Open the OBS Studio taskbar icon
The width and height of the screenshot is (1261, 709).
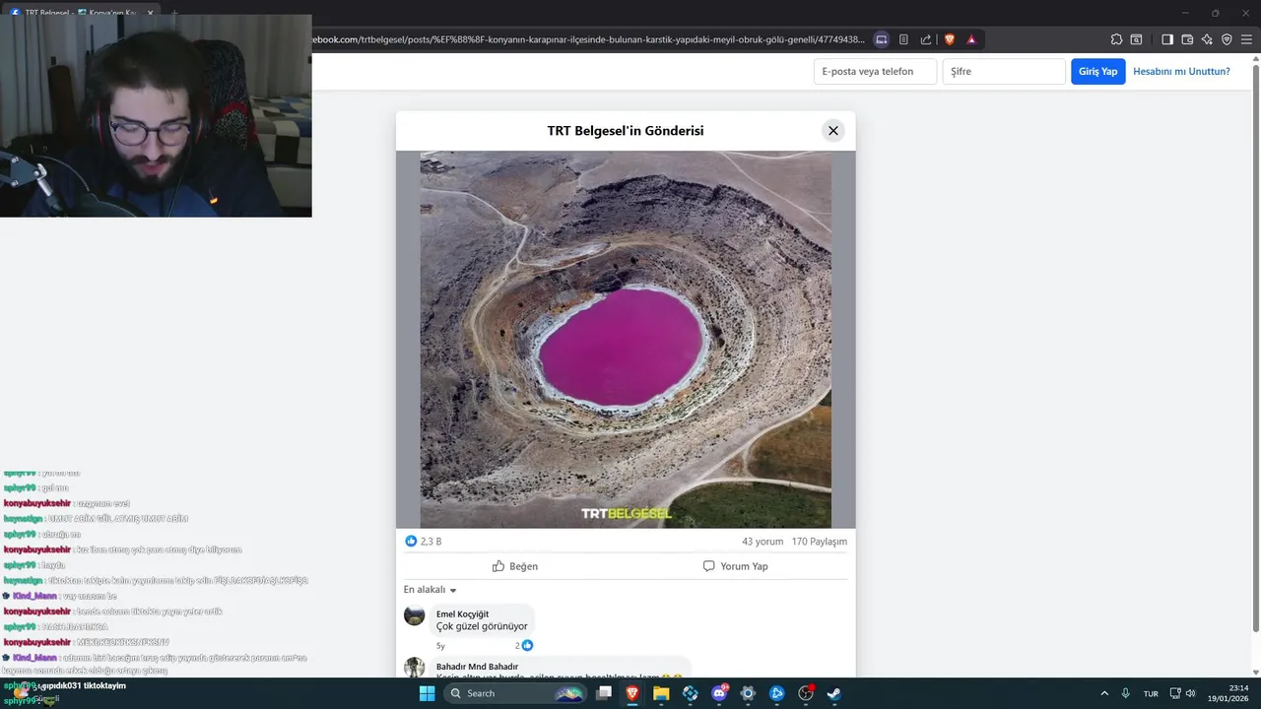point(806,693)
